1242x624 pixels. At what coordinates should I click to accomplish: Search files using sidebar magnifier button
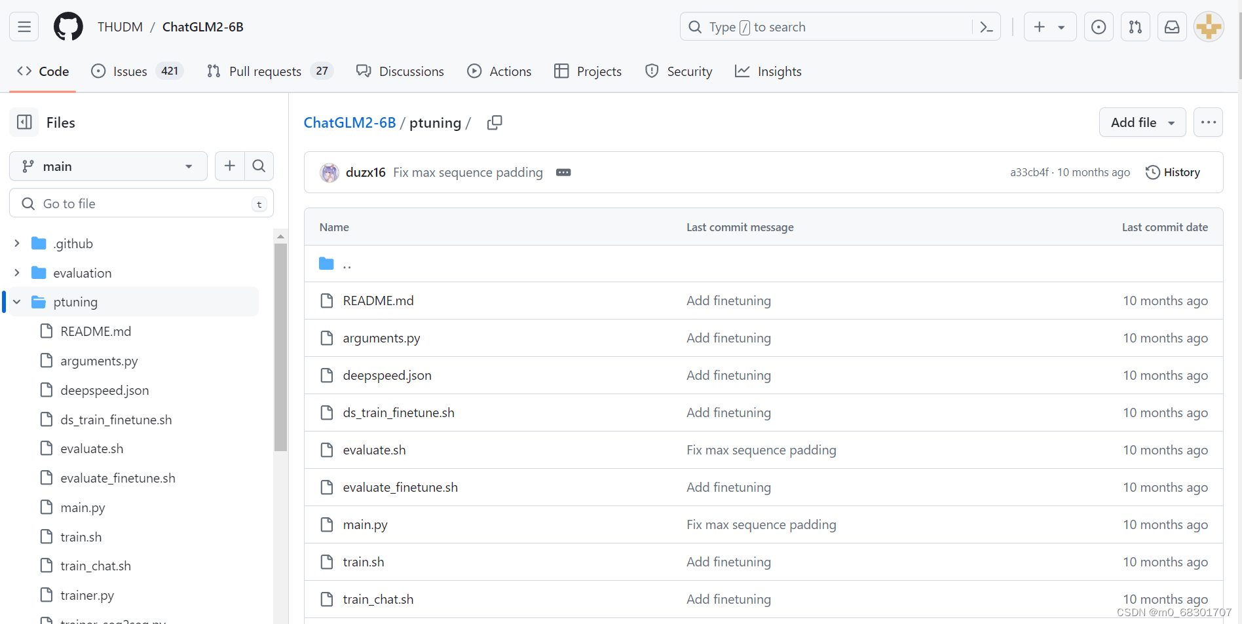coord(259,166)
